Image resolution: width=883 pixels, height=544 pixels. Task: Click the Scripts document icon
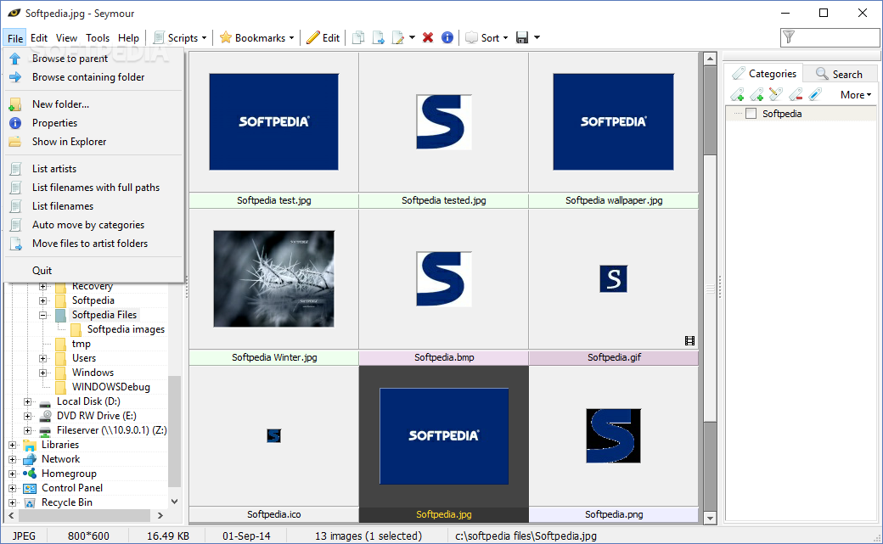coord(160,37)
